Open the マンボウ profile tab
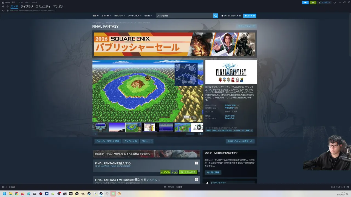351x197 pixels. click(x=58, y=7)
